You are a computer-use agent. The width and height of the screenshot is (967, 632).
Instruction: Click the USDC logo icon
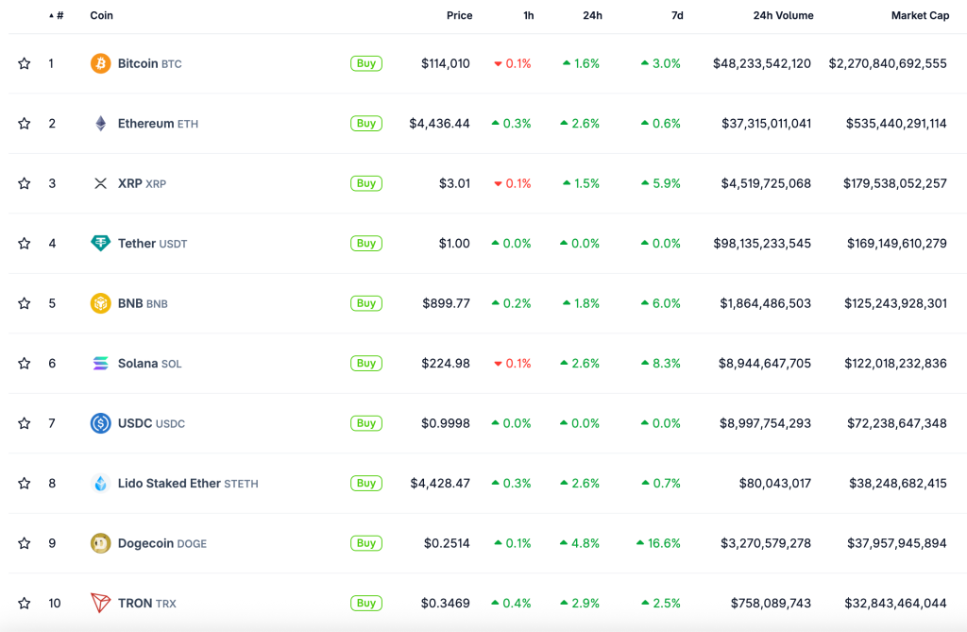tap(100, 423)
